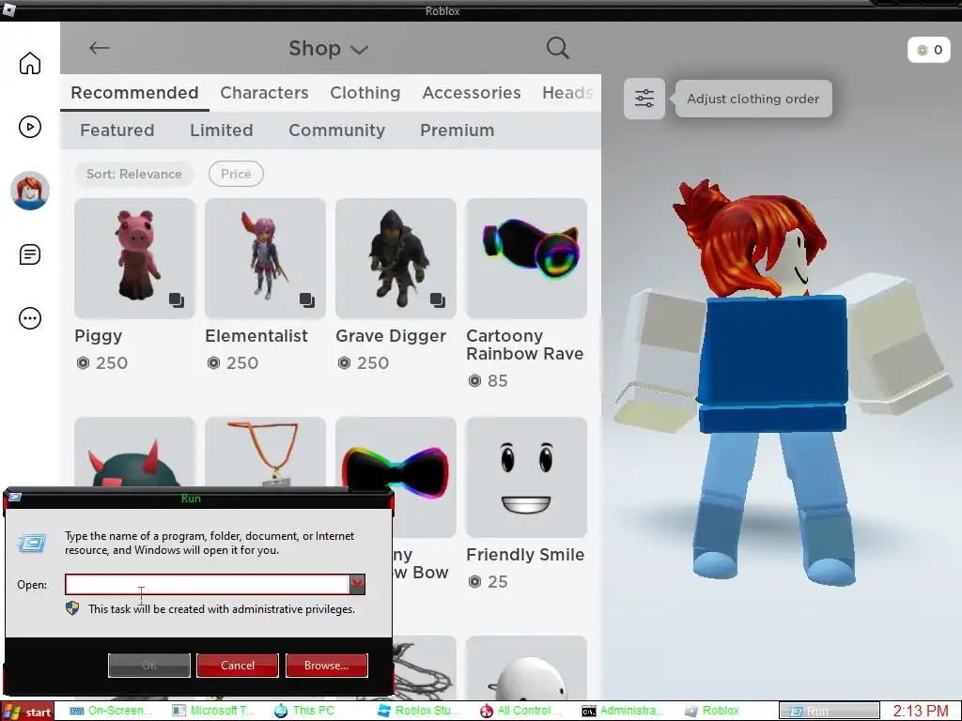Click the admin shield icon in Run
Screen dimensions: 962x721
point(72,608)
